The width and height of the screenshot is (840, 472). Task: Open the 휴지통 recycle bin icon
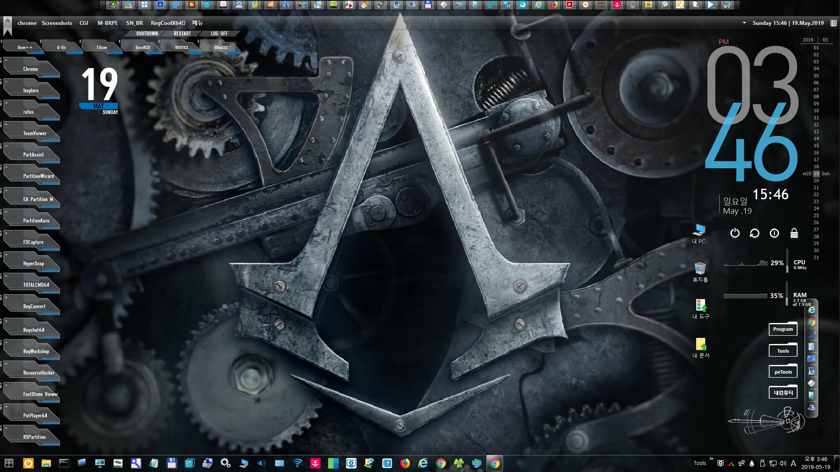(700, 272)
